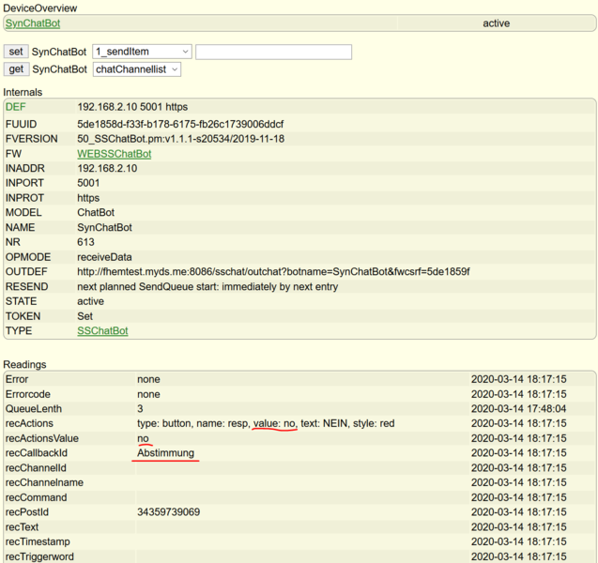
Task: Click the green DEF label in Internals
Action: (16, 107)
